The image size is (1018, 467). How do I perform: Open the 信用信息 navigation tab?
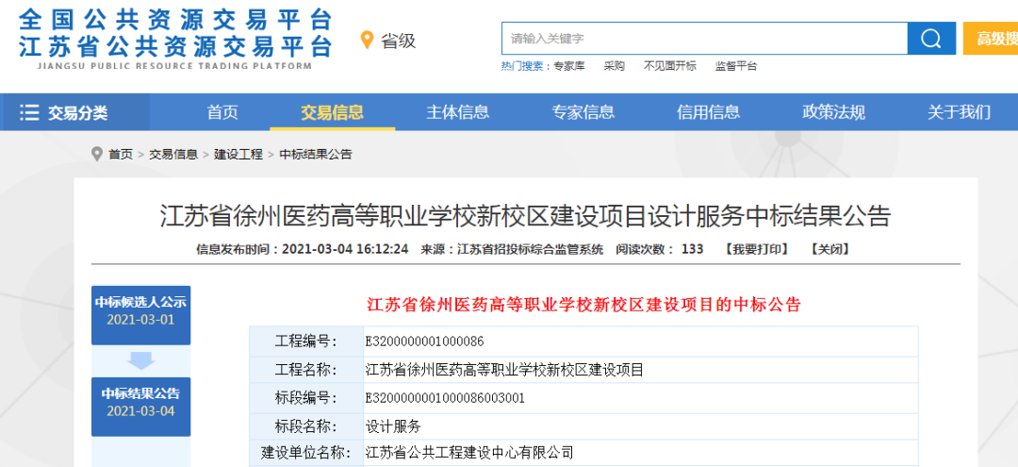(708, 112)
